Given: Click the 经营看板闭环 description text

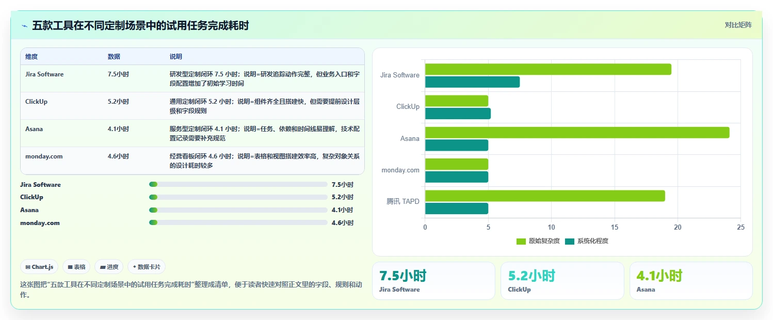Looking at the screenshot, I should pos(264,161).
